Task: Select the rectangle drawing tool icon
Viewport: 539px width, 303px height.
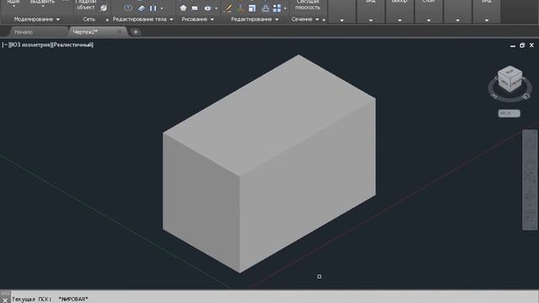Action: coord(195,8)
